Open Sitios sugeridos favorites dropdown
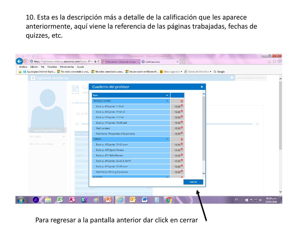This screenshot has width=303, height=227. 171,72
